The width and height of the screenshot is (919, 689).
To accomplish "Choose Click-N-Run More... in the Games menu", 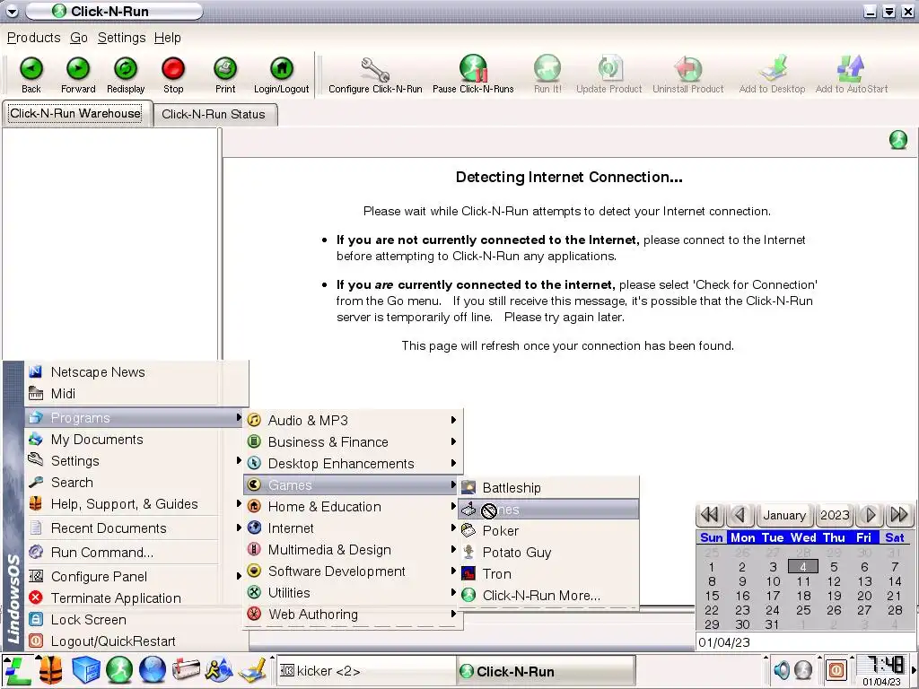I will click(548, 596).
